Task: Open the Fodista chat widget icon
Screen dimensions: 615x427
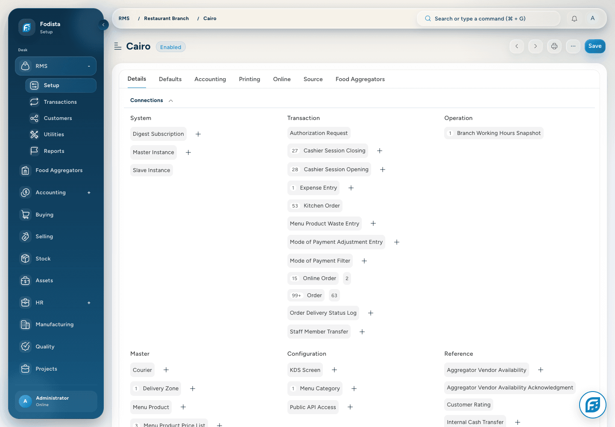Action: tap(593, 405)
